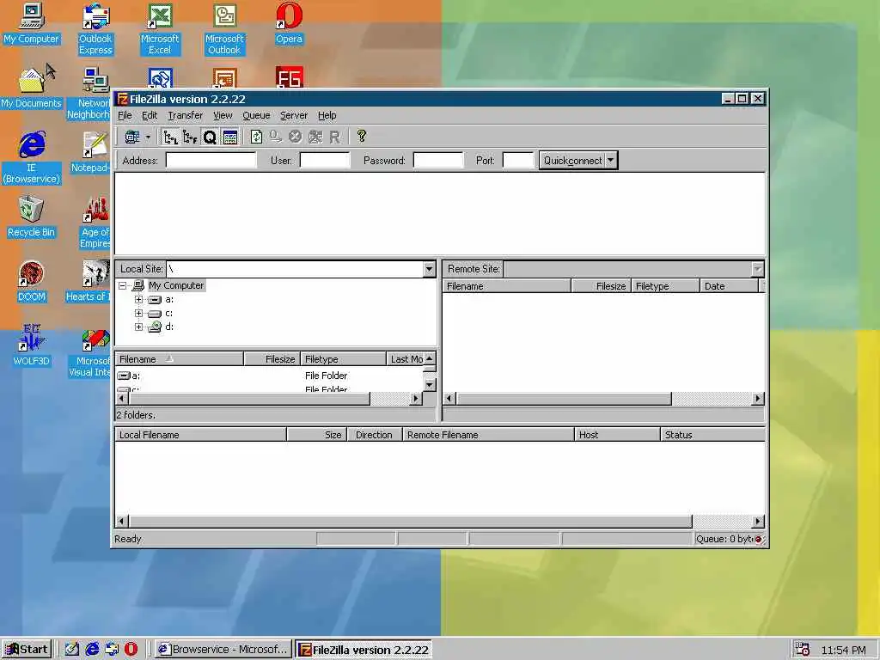The image size is (880, 660).
Task: Click Internet Explorer icon in Quick Launch
Action: pos(92,650)
